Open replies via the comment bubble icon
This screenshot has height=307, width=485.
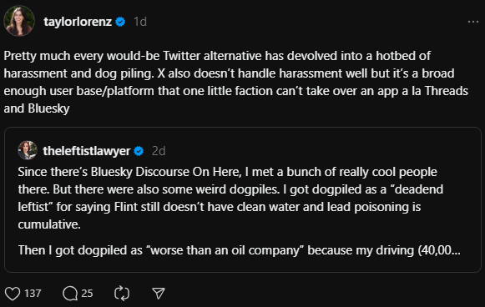point(70,293)
